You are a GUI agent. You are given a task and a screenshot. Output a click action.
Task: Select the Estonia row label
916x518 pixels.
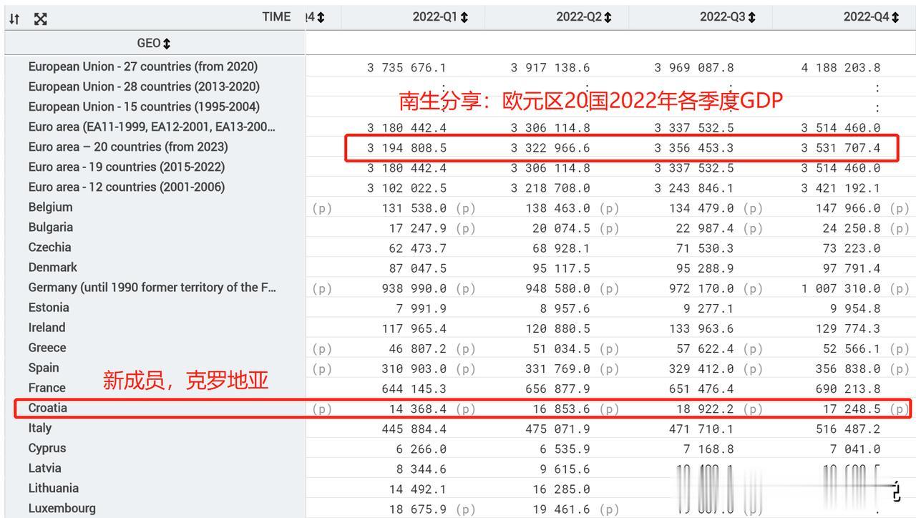point(49,307)
